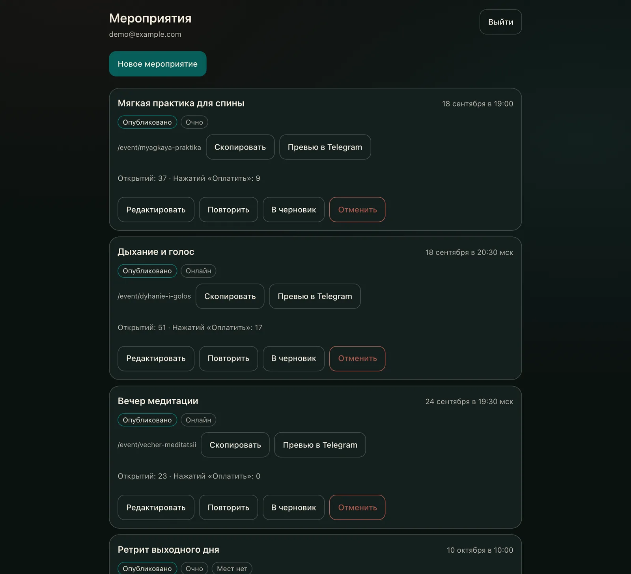The height and width of the screenshot is (574, 631).
Task: Click the date 10 октября в 10:00
Action: coord(480,550)
